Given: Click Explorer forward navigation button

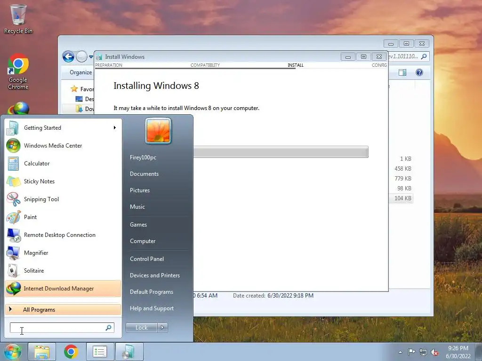Looking at the screenshot, I should pos(81,56).
